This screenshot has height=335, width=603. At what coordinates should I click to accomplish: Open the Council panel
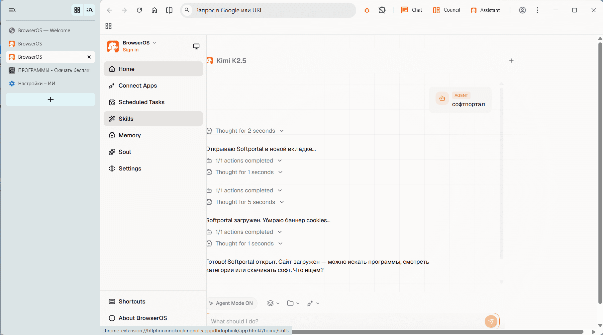click(x=447, y=10)
